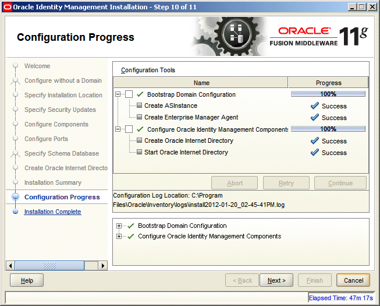
Task: Click the Installation Complete step bullet
Action: (16, 212)
